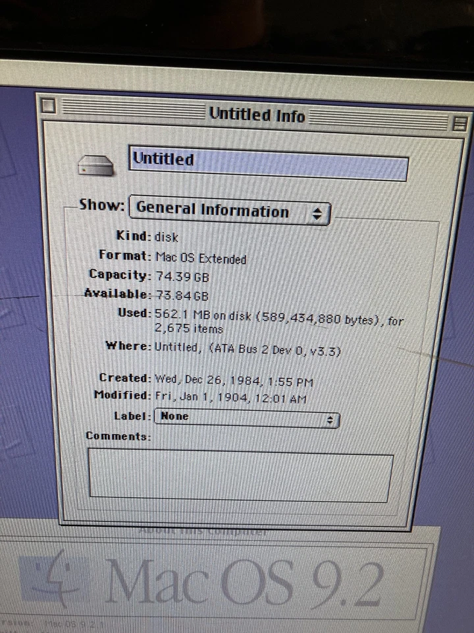Click the 'Mac OS Extended' format value

(x=201, y=258)
